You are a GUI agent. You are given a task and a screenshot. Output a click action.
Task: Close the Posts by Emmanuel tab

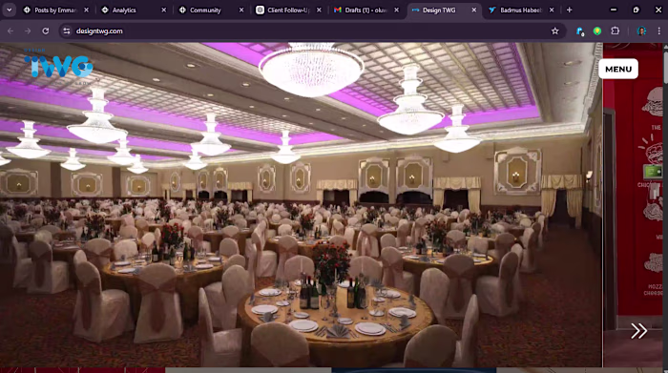tap(86, 10)
